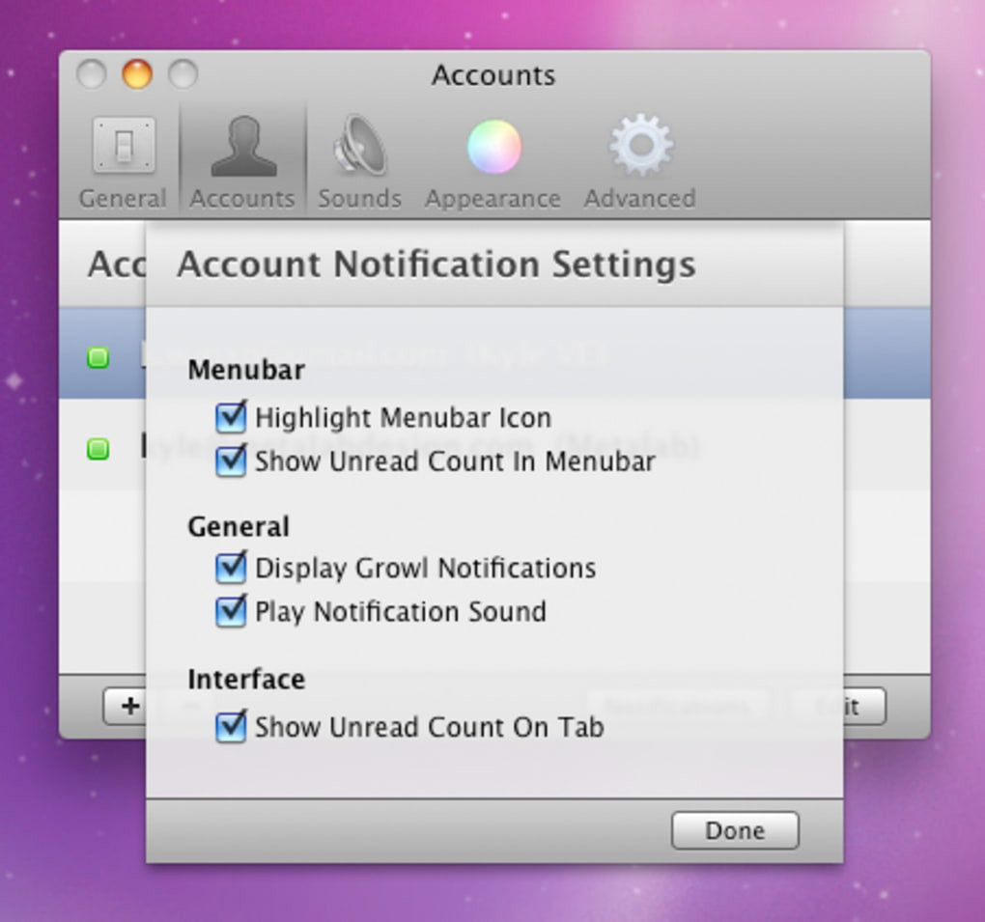This screenshot has width=985, height=922.
Task: Switch to the Advanced tab label
Action: point(639,199)
